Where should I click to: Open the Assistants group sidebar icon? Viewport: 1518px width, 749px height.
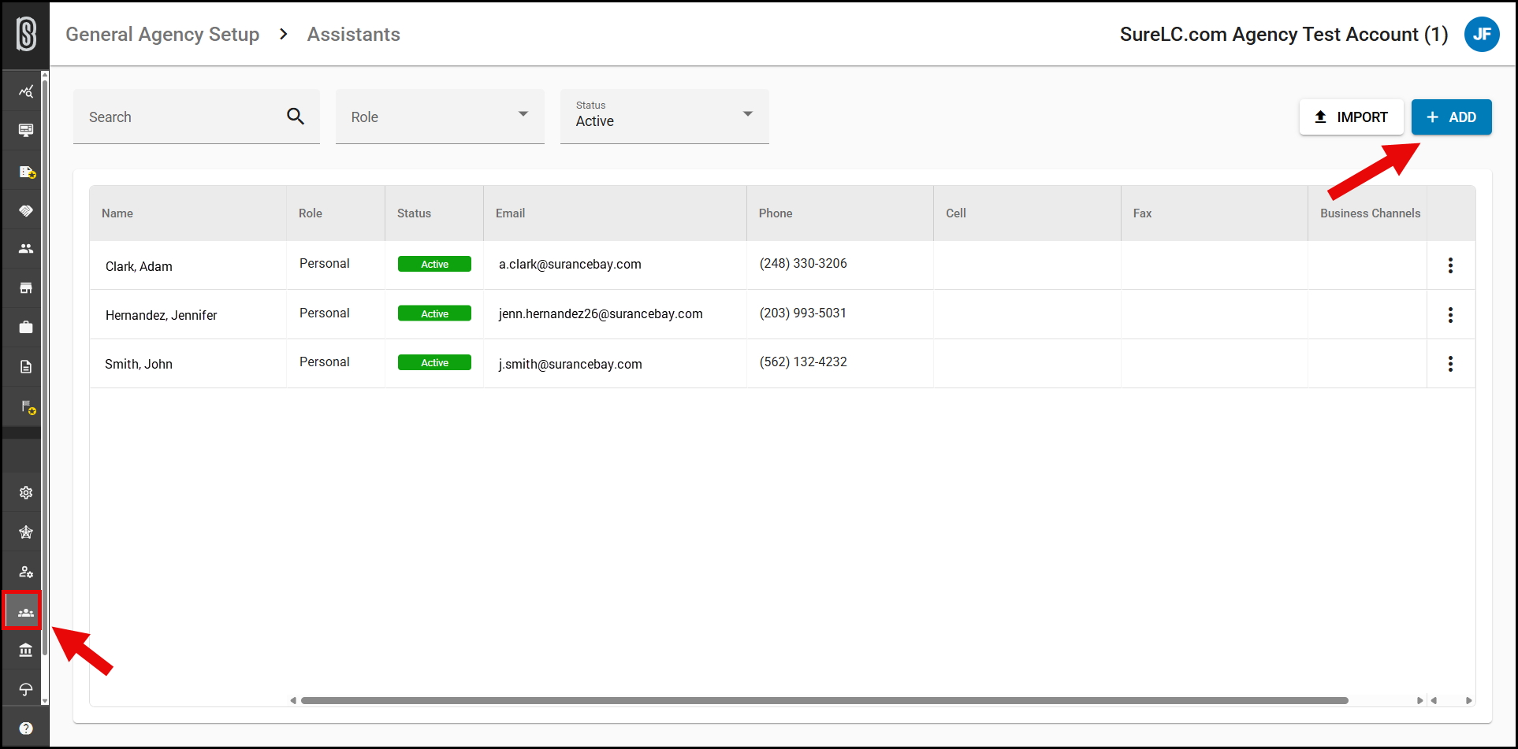(26, 612)
